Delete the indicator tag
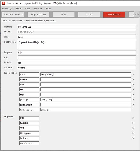 tap(133, 138)
